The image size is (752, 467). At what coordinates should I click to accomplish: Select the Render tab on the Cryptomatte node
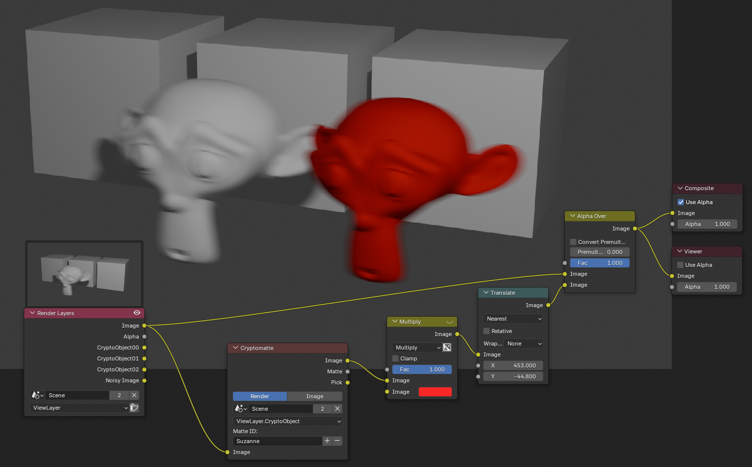tap(259, 396)
